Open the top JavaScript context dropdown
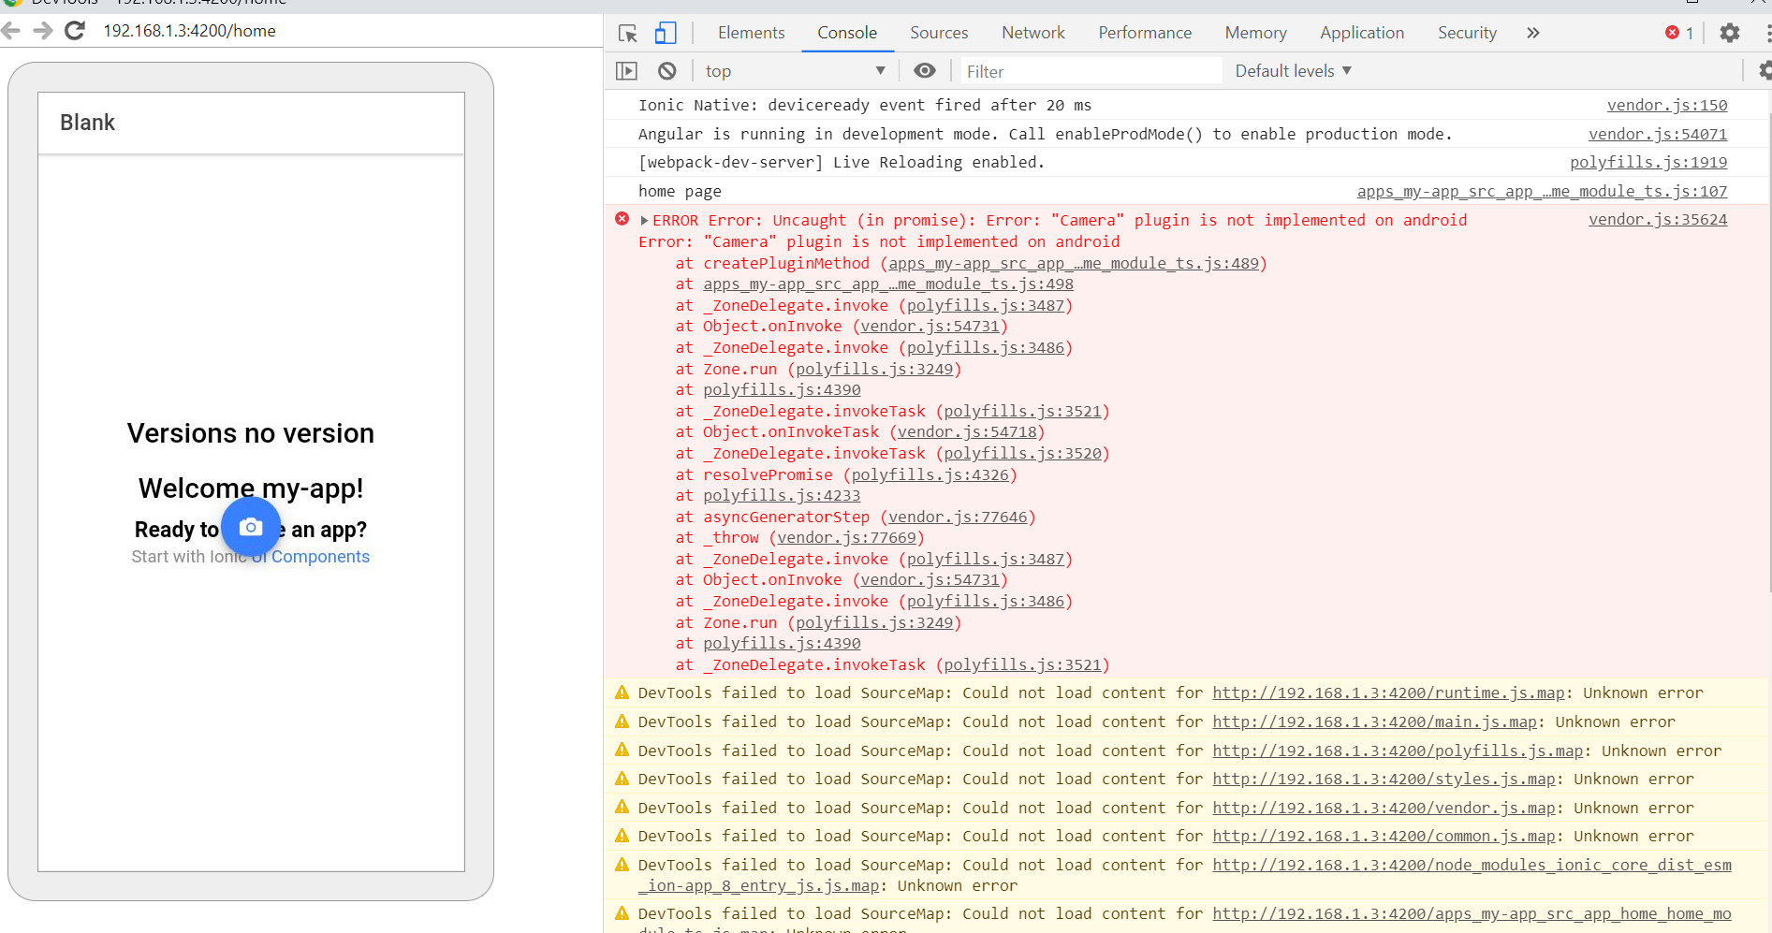Screen dimensions: 1772x933 coord(795,71)
